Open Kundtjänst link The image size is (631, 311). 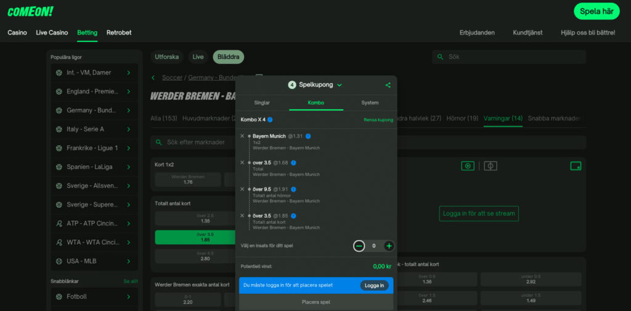click(527, 33)
